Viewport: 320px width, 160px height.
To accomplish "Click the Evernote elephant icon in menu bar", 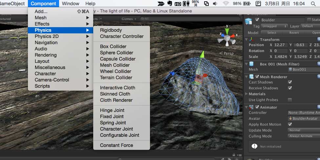I will 170,3.
